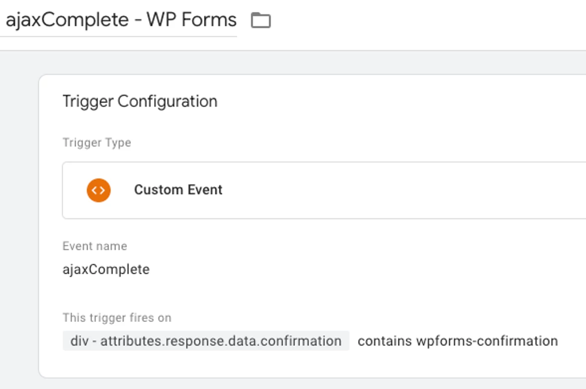Screen dimensions: 586x389
Task: Select the Custom Event trigger type label
Action: 178,190
